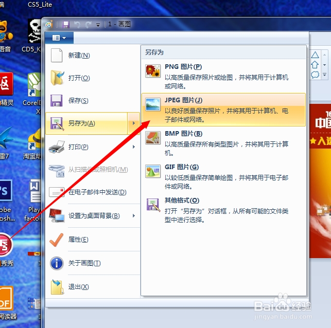331x328 pixels.
Task: Select 保存(S) menu item
Action: pyautogui.click(x=93, y=101)
